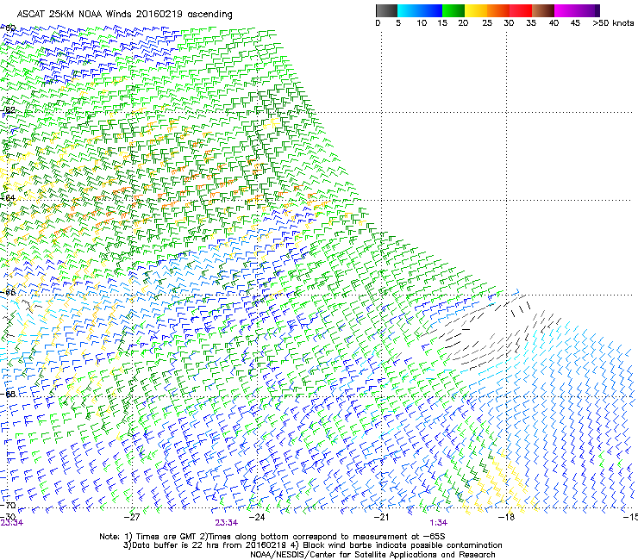The image size is (638, 560).
Task: Click the green 15-20 knots color segment
Action: [453, 10]
